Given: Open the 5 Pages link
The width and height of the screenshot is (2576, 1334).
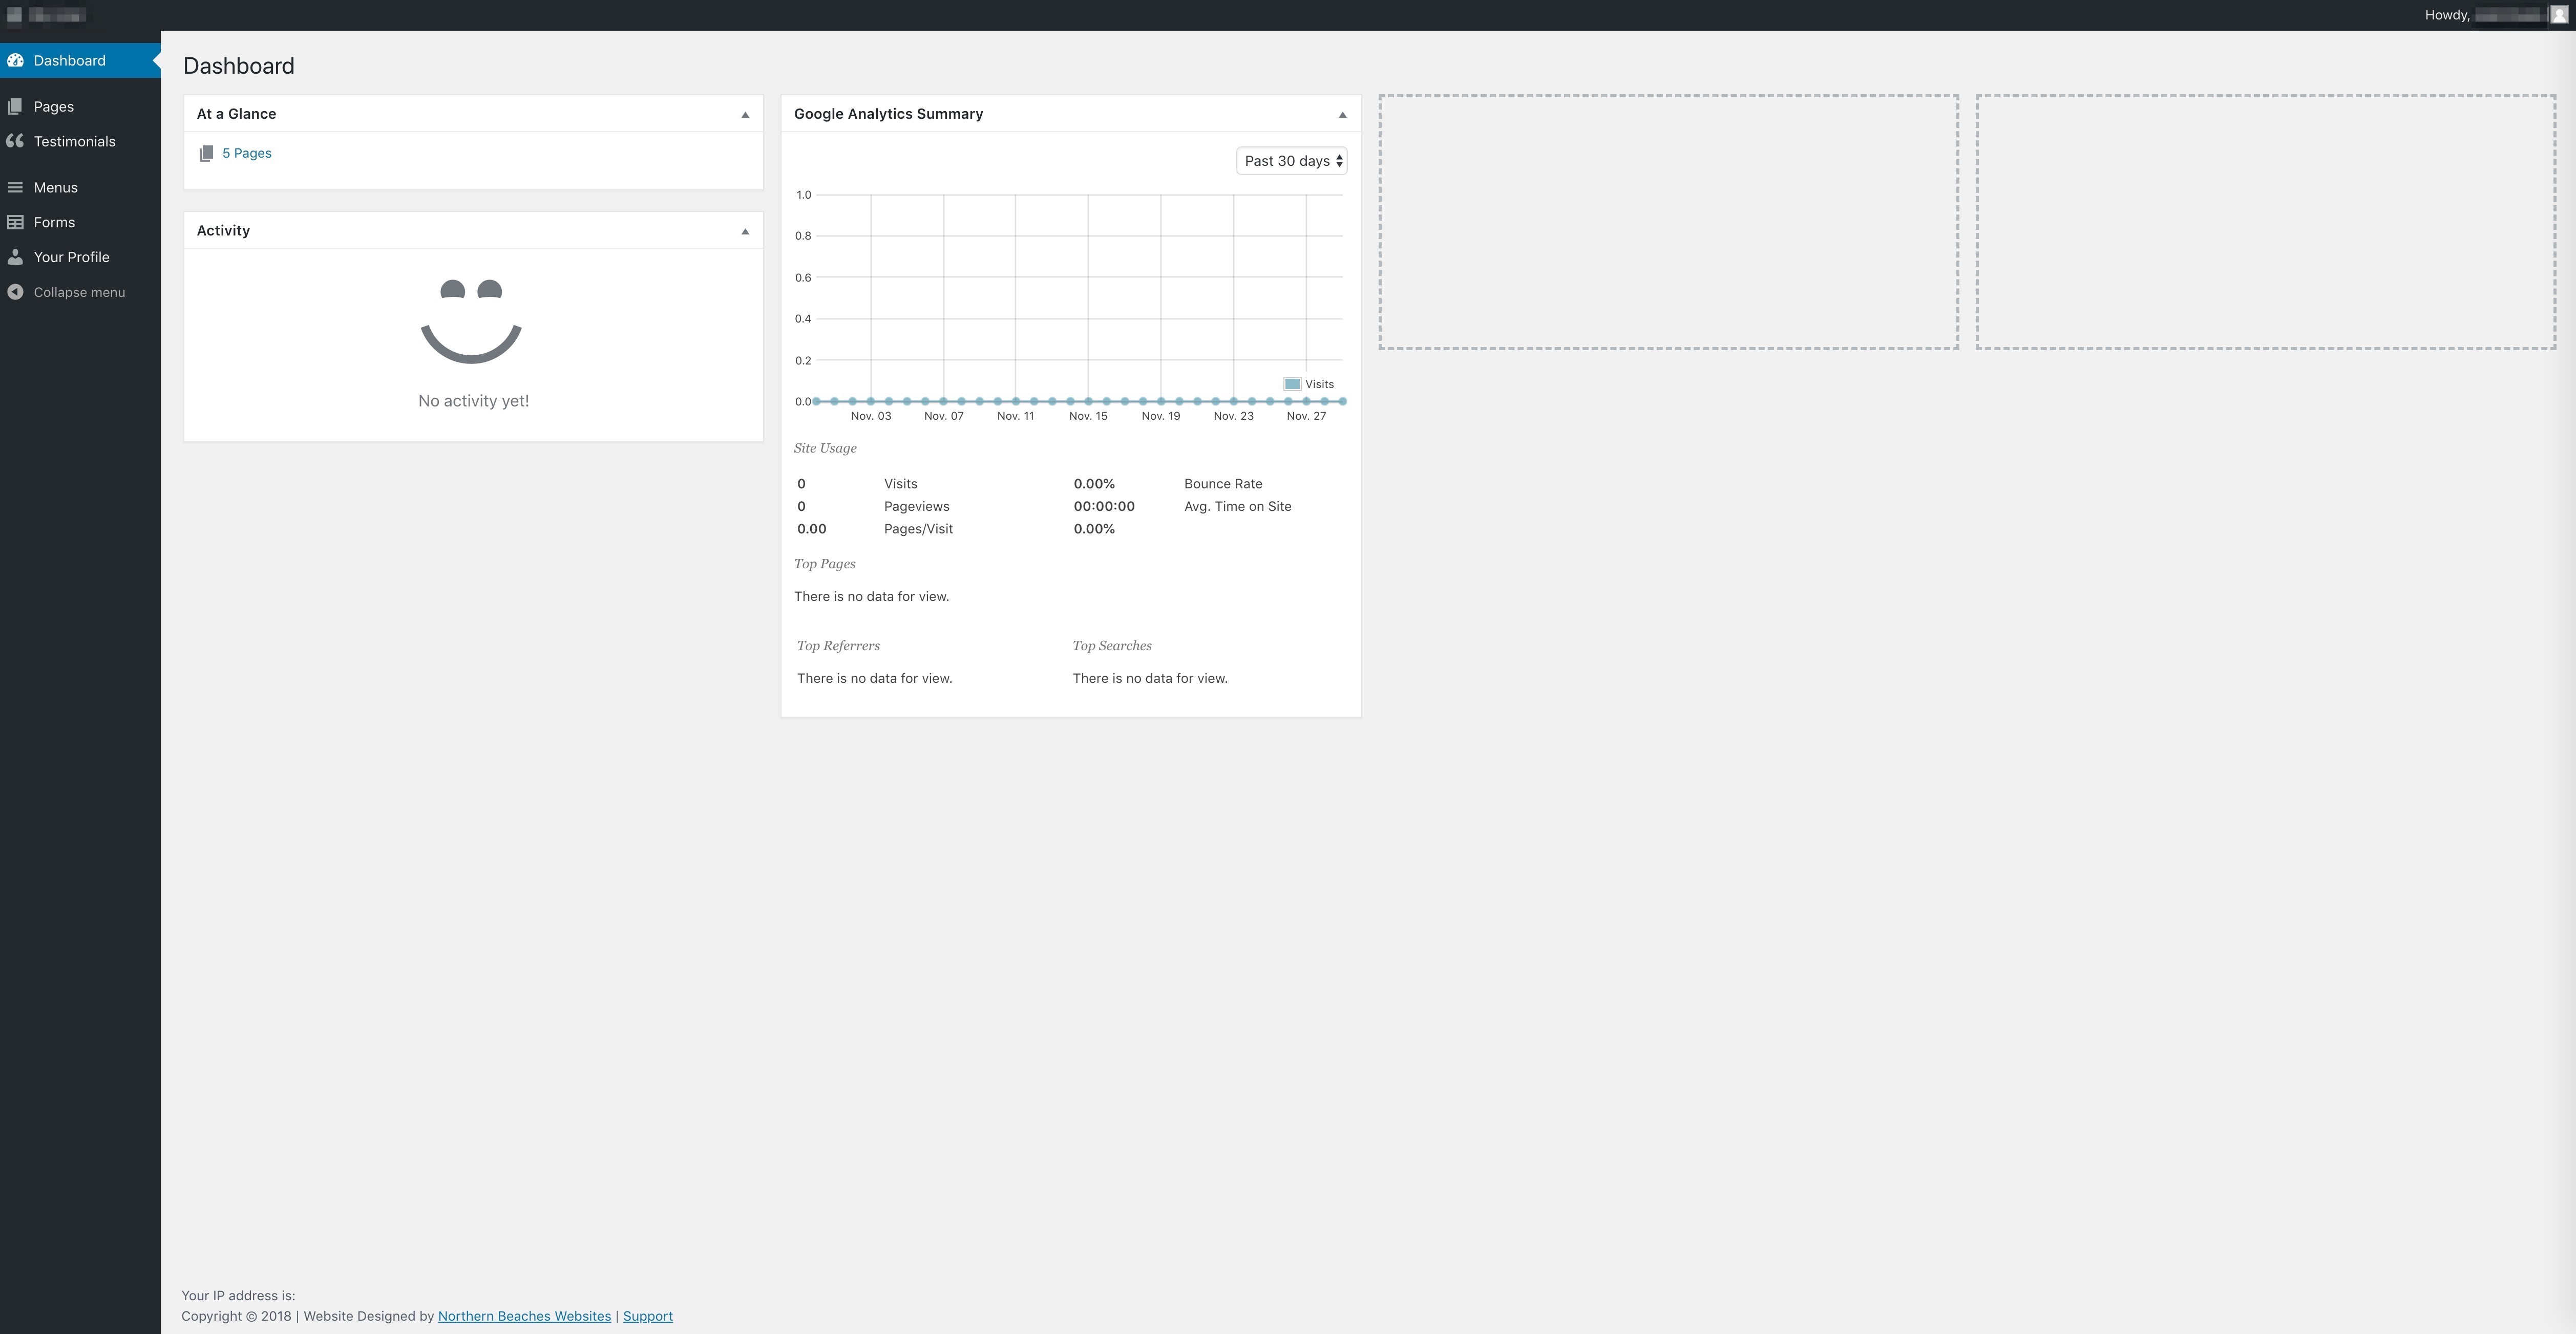Looking at the screenshot, I should pos(247,153).
